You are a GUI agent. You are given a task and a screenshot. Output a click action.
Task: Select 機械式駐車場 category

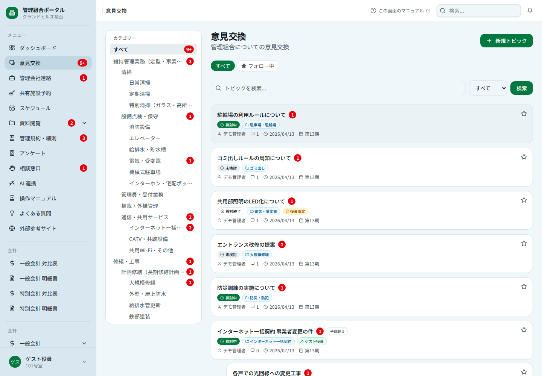click(161, 172)
